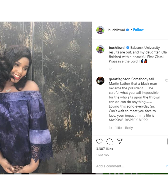168x196 pixels.
Task: View the 3,387 likes list
Action: pos(104,149)
